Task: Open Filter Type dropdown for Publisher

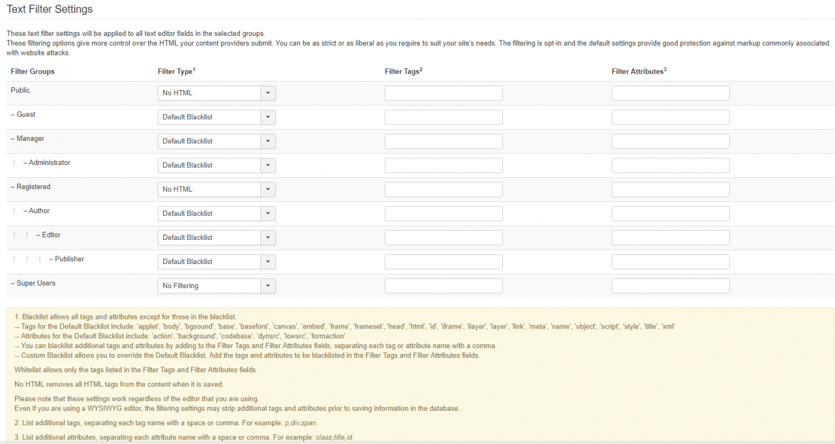Action: pyautogui.click(x=217, y=262)
